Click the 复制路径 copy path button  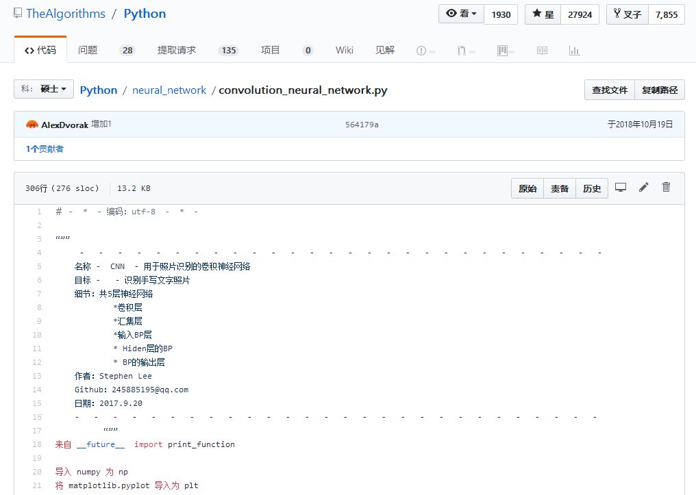(x=660, y=89)
